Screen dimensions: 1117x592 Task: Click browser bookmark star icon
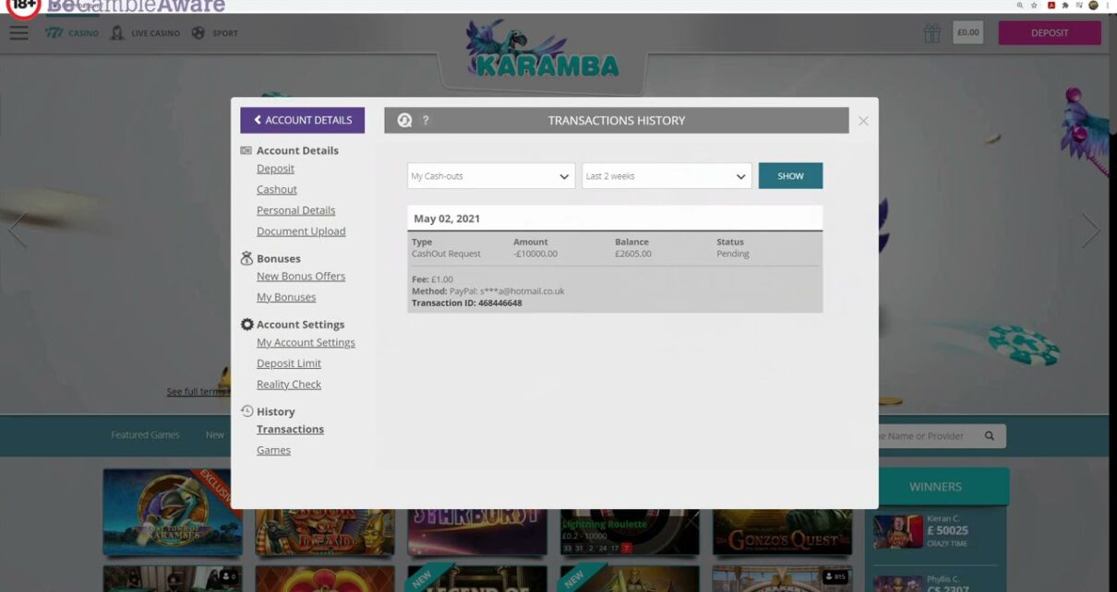1035,6
